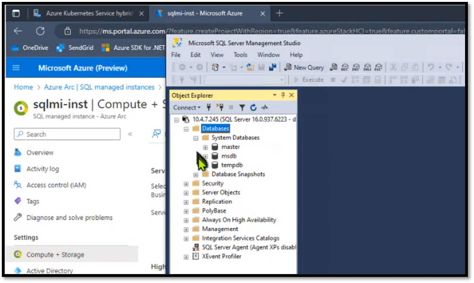Expand the Server Objects folder

click(x=186, y=193)
